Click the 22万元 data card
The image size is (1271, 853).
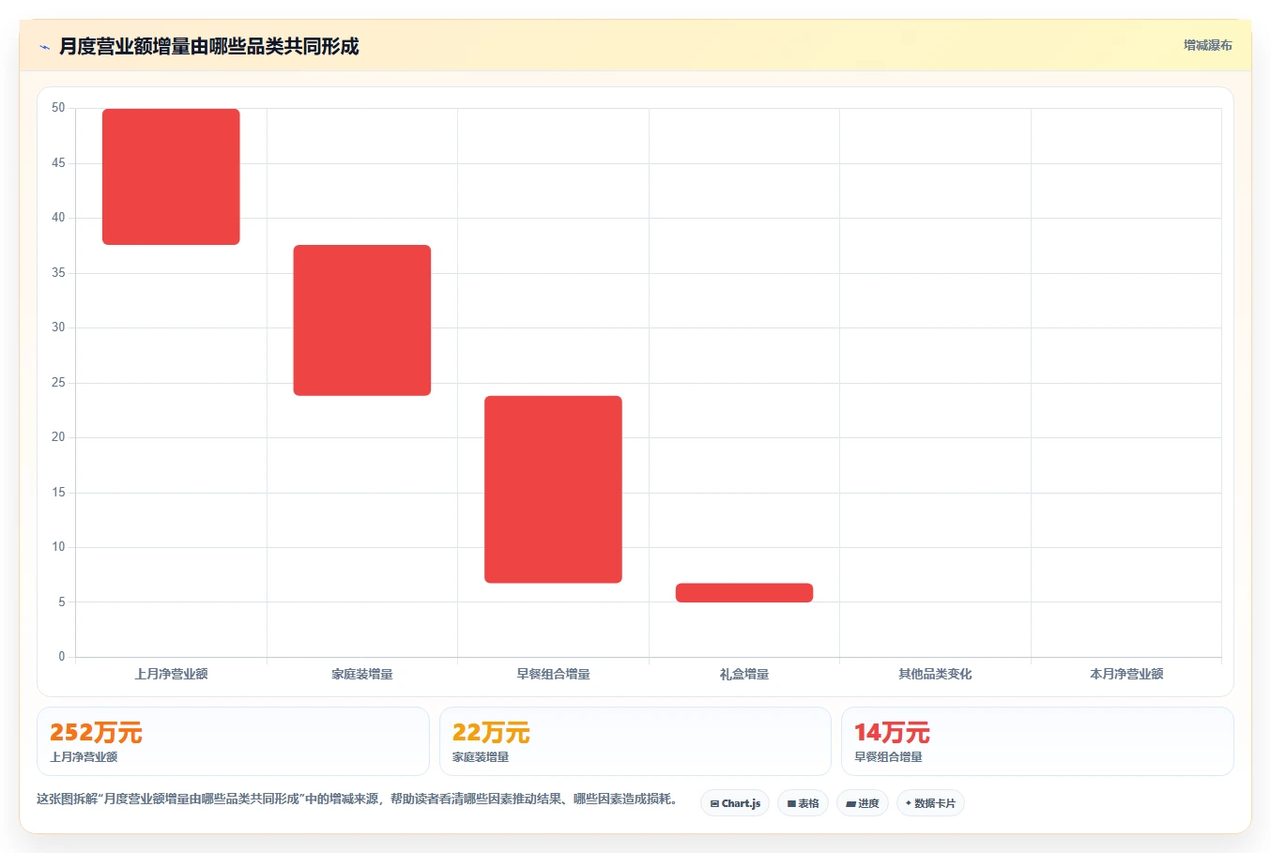pos(635,741)
